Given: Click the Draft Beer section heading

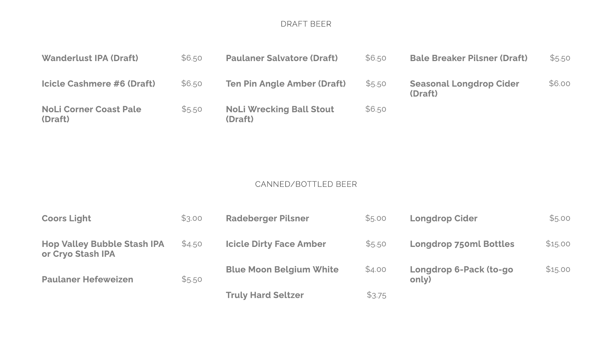Looking at the screenshot, I should pos(306,24).
